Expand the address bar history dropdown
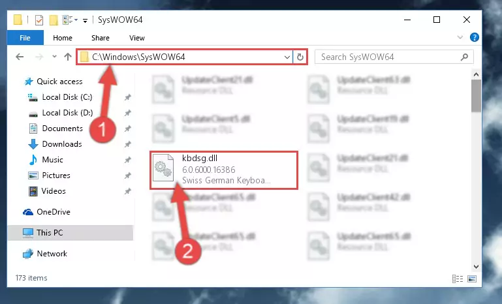 click(287, 57)
